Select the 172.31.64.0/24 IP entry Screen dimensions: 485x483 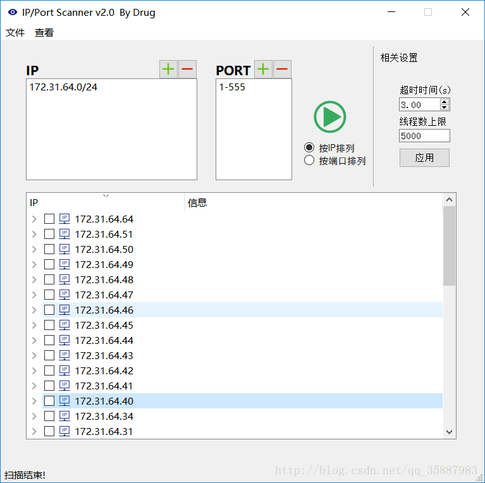click(63, 87)
